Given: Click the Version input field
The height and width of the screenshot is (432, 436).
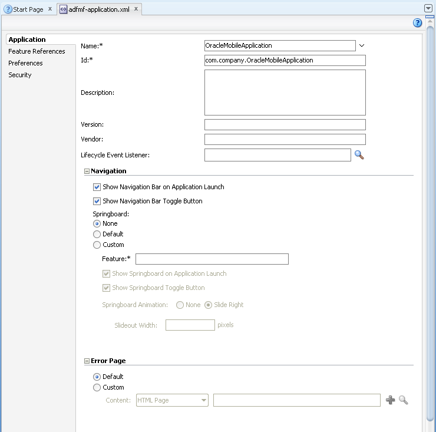Looking at the screenshot, I should [x=285, y=124].
